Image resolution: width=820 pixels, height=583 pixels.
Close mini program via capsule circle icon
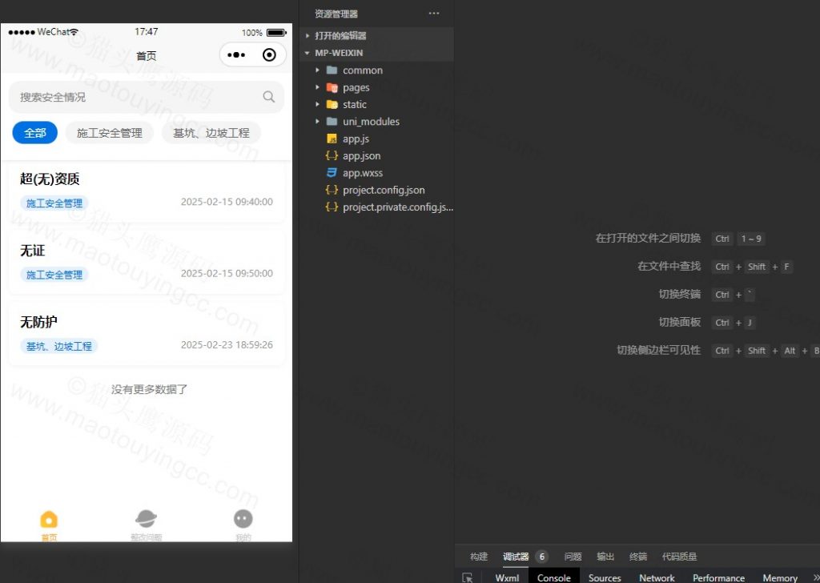pyautogui.click(x=269, y=55)
